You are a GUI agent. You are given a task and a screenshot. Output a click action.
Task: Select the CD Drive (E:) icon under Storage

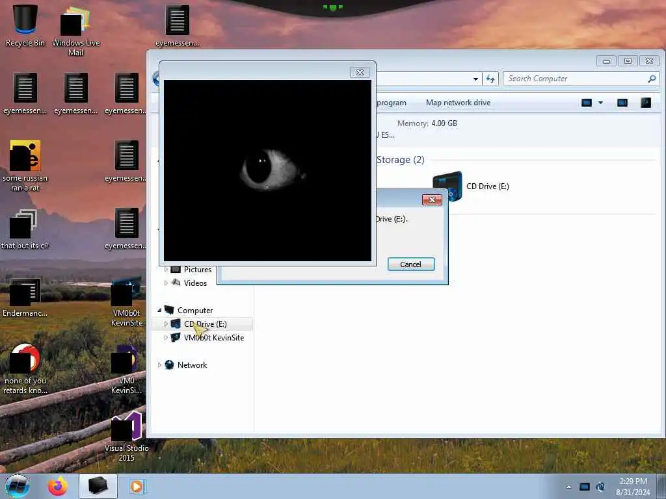[447, 186]
